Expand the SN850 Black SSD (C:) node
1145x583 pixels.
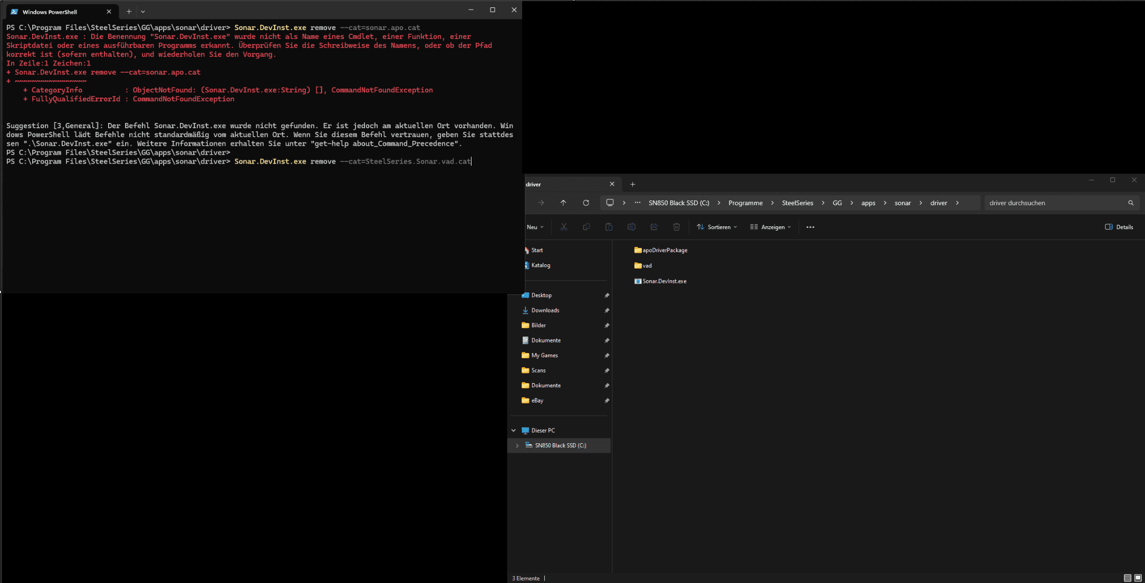[x=517, y=445]
